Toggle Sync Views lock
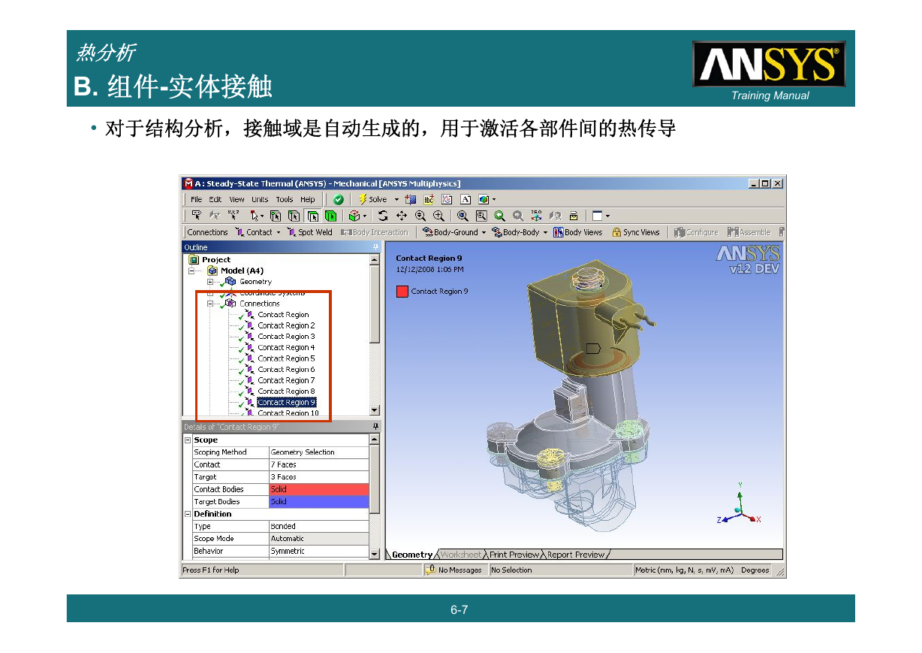 636,232
